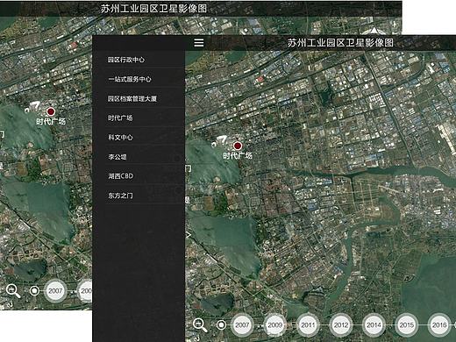Select 一站式服务中心 menu entry
Screen dimensions: 456x342
click(130, 79)
